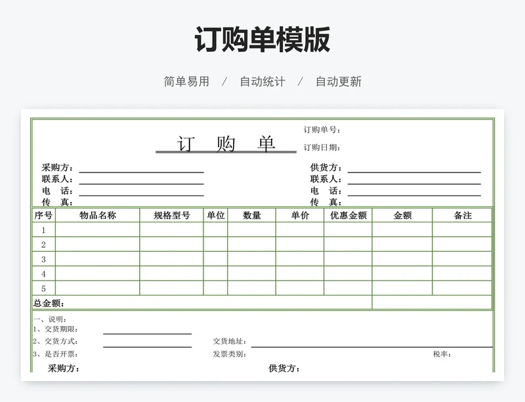Click row number 1 cell
Image resolution: width=525 pixels, height=402 pixels.
coord(43,230)
